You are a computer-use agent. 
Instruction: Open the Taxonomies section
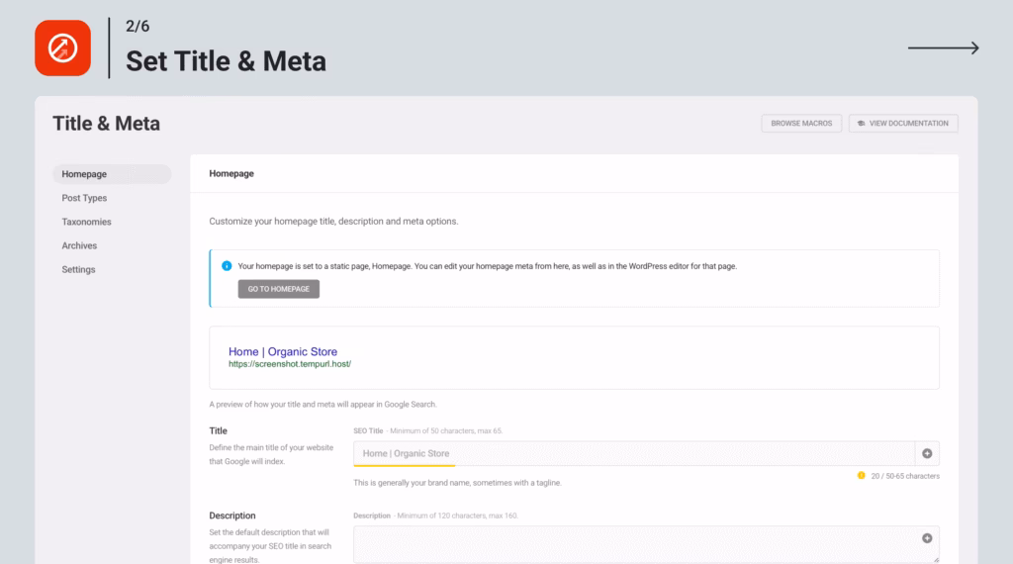click(86, 222)
